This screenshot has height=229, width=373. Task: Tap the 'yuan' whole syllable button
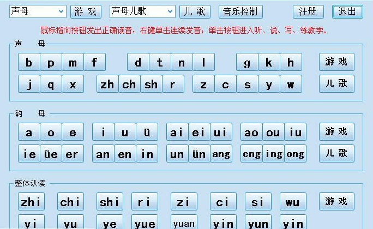pos(183,223)
